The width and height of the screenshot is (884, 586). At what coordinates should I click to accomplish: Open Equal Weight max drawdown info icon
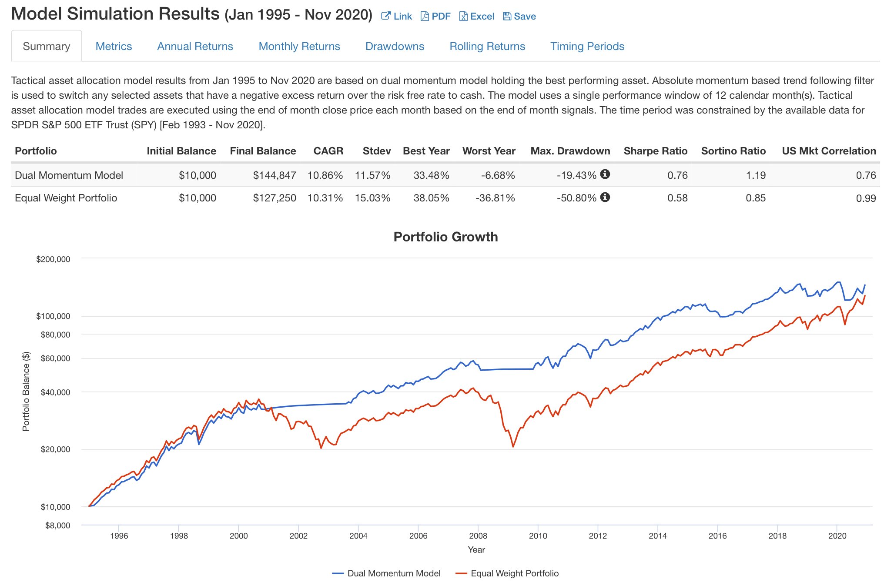pyautogui.click(x=605, y=197)
